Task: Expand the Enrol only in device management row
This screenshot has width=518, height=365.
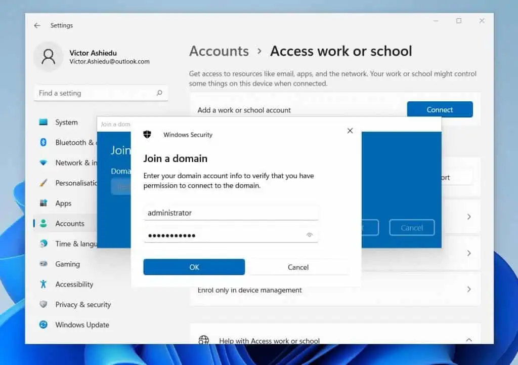Action: [x=468, y=289]
